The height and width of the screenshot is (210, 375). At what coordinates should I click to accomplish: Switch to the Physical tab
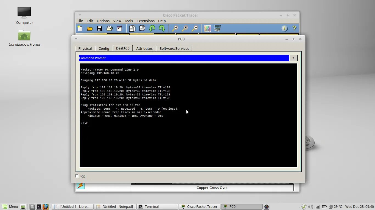[x=85, y=48]
